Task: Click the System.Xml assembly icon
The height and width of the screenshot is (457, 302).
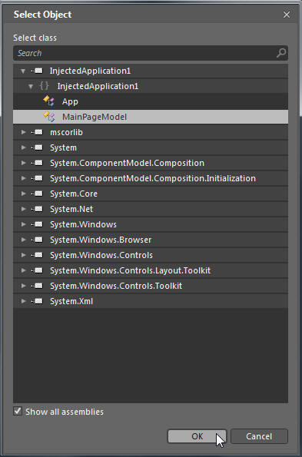Action: coord(37,301)
